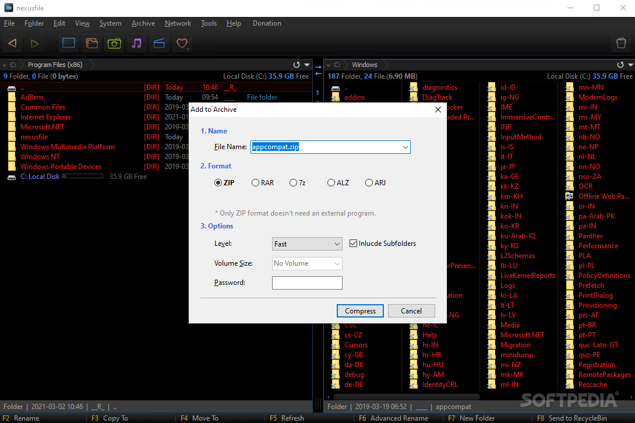Click the F2 Rename function key button
635x423 pixels.
click(x=21, y=418)
